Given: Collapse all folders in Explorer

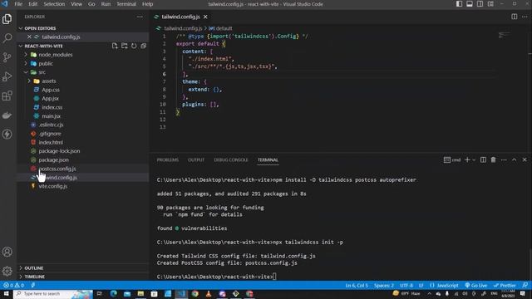Looking at the screenshot, I should click(144, 46).
